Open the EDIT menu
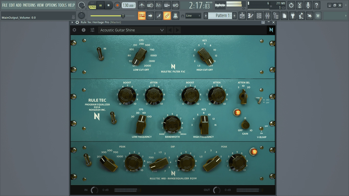Image resolution: width=349 pixels, height=196 pixels. click(x=12, y=5)
